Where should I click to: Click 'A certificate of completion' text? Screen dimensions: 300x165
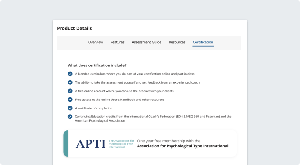tap(94, 108)
